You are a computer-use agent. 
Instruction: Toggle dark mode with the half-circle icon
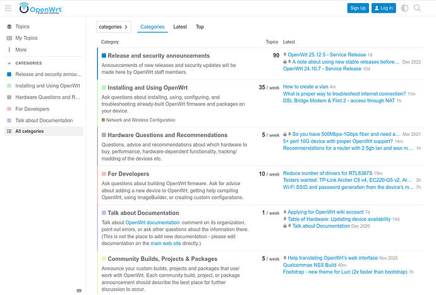pos(404,8)
